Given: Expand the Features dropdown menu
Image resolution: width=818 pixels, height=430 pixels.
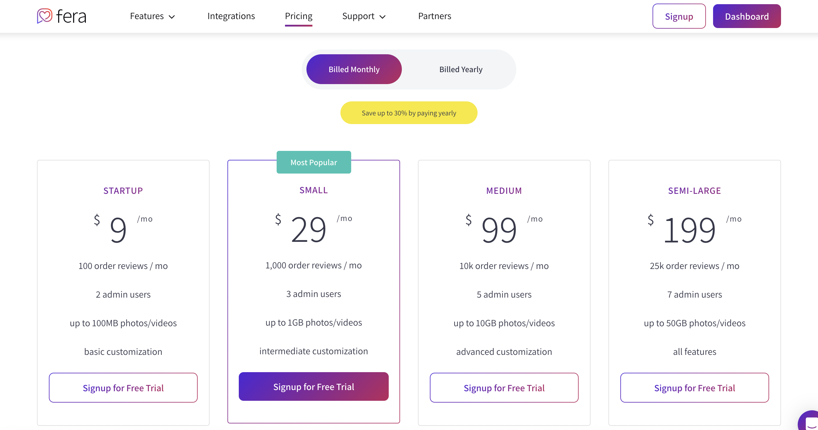Looking at the screenshot, I should [152, 16].
